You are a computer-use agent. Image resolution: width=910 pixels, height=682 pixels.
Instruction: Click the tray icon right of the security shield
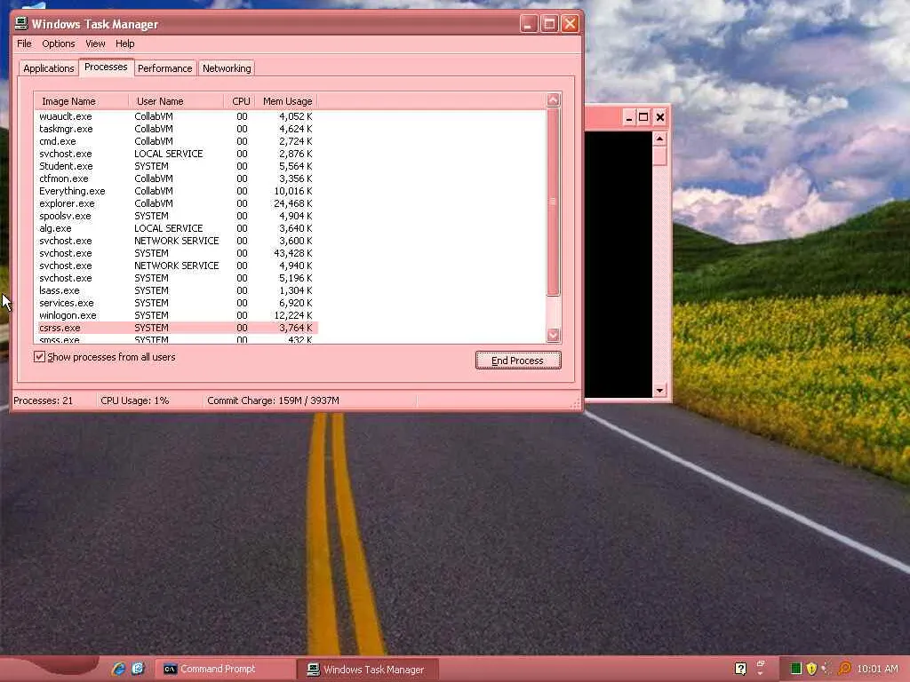(827, 669)
